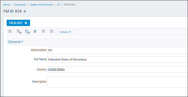The width and height of the screenshot is (188, 97).
Task: Refresh the record with the circular arrows icon
Action: click(52, 31)
